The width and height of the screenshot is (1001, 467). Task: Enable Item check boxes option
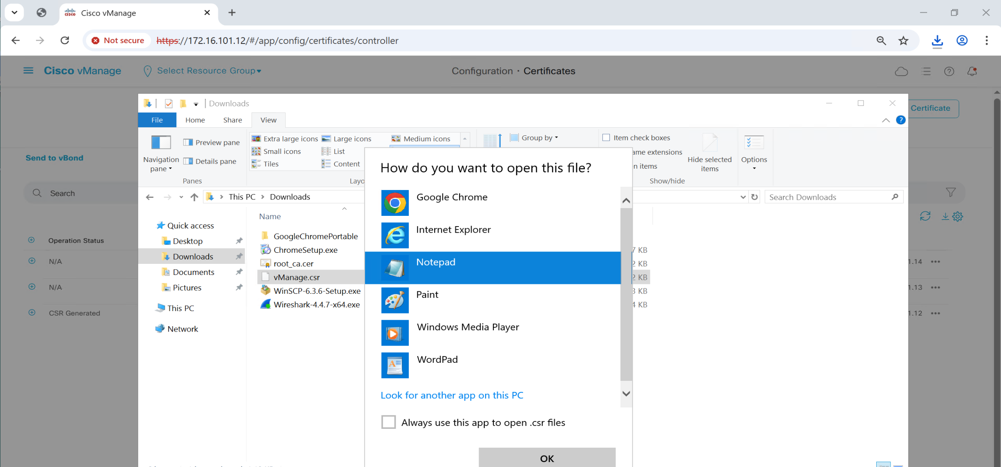(606, 138)
